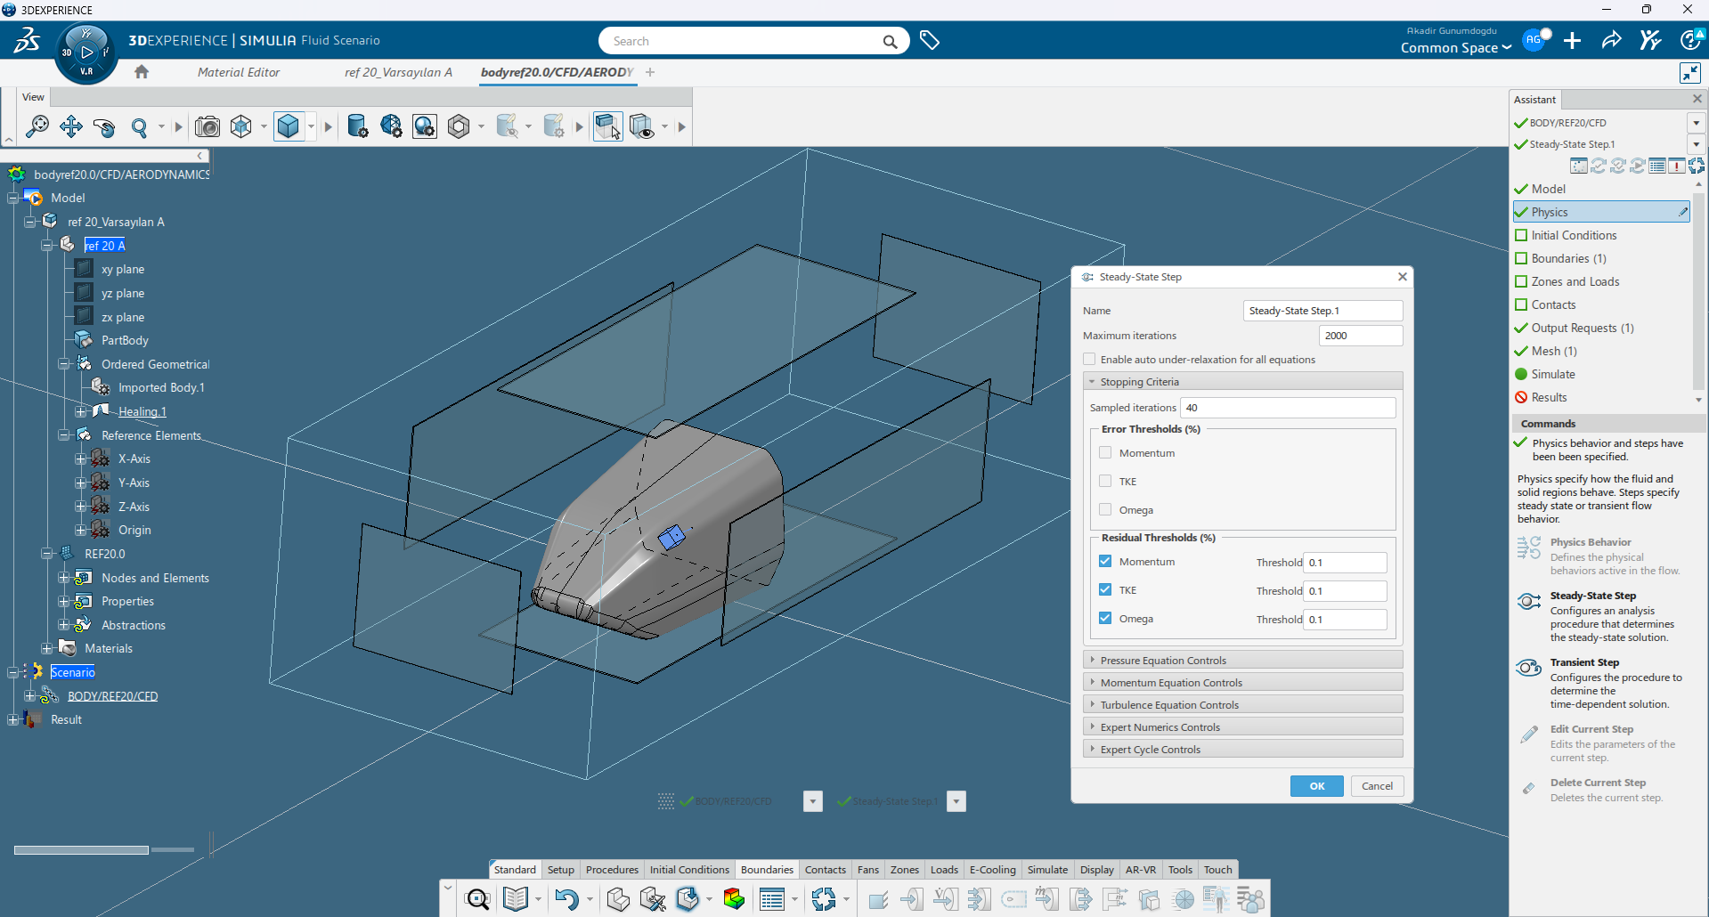The image size is (1709, 917).
Task: Switch to the Initial Conditions toolbar tab
Action: click(x=689, y=870)
